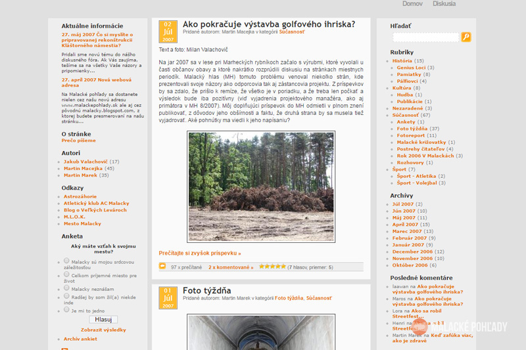Open author Martin Macejka link in Autori
Screen dimensions: 526x350
[83, 169]
